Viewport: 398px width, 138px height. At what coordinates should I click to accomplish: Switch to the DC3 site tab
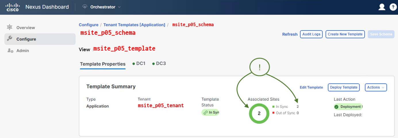click(x=159, y=64)
